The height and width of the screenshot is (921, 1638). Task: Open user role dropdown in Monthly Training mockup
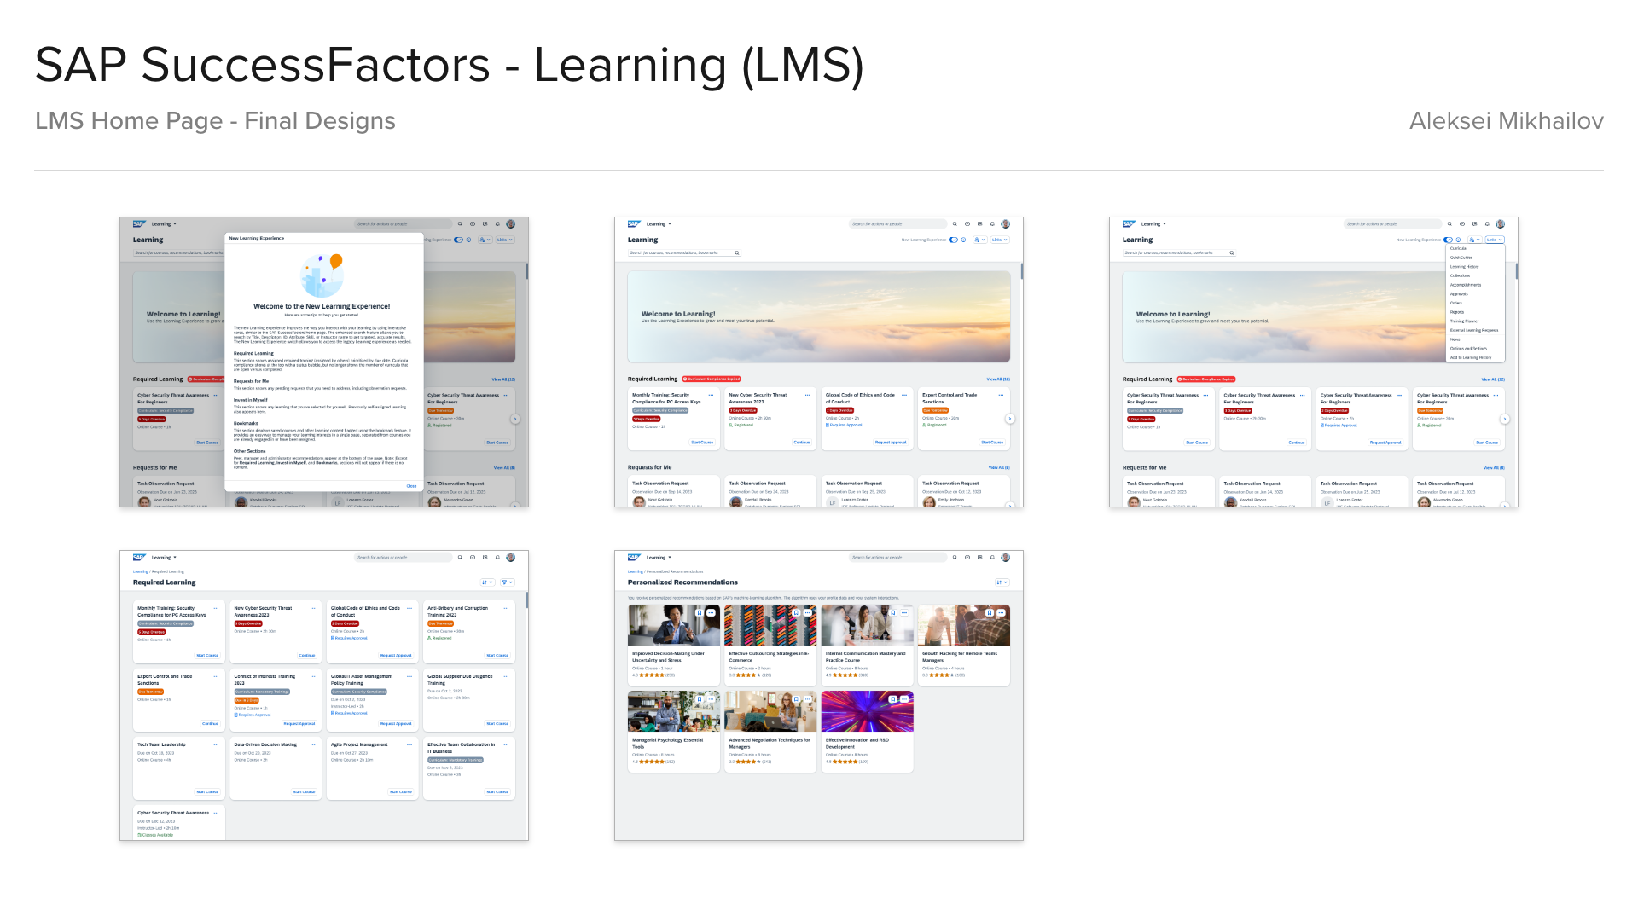click(x=979, y=240)
